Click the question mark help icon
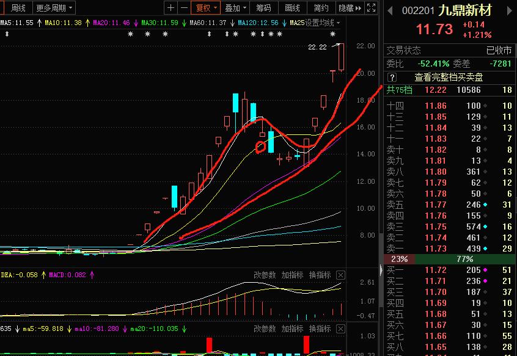Screen dimensions: 517x356 pyautogui.click(x=392, y=78)
